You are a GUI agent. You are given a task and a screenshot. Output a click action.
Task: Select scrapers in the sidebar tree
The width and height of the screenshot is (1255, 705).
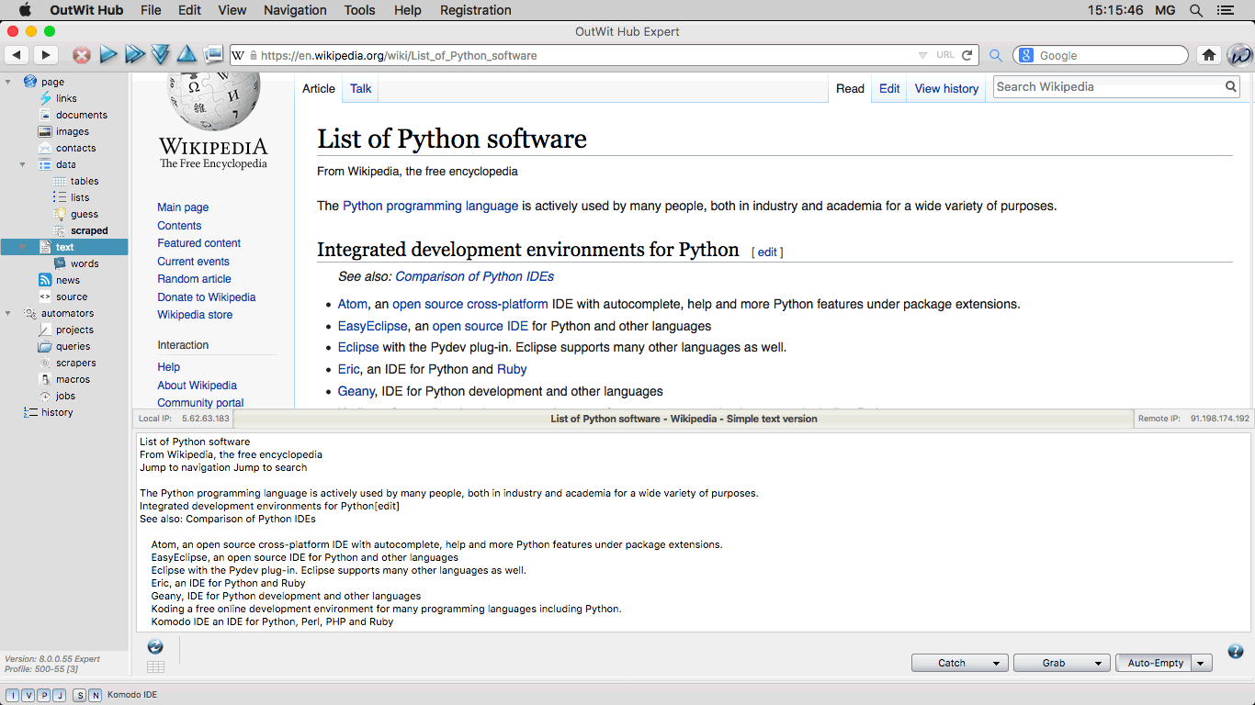point(75,363)
